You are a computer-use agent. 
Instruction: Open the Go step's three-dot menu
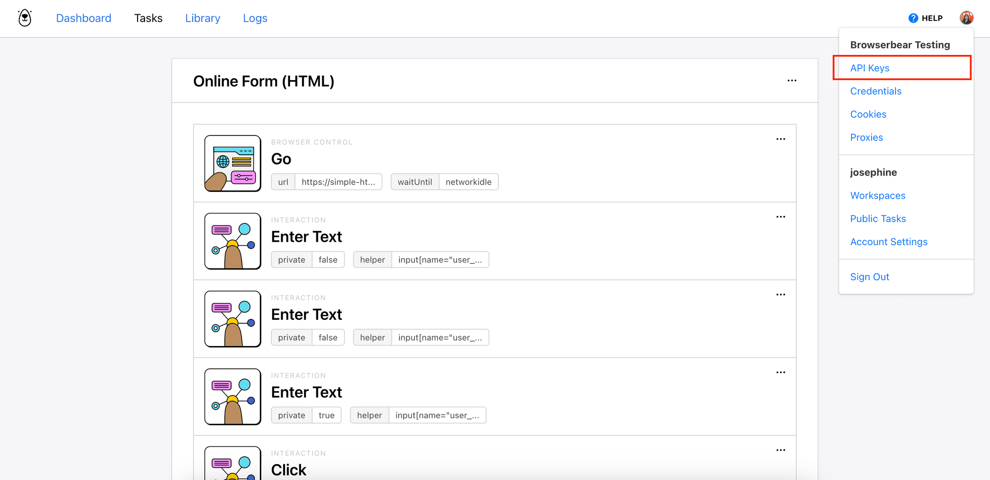click(781, 139)
